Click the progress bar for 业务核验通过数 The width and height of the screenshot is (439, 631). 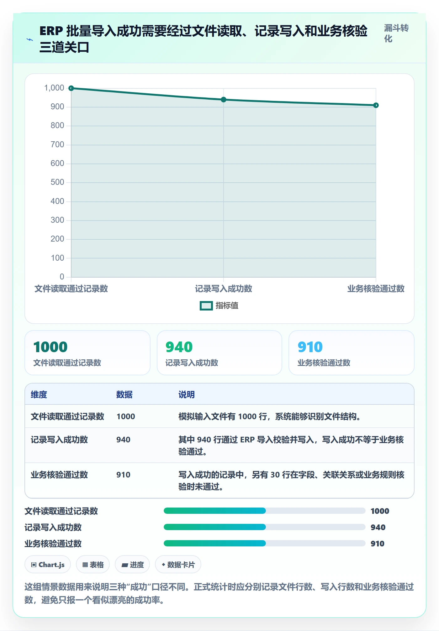pos(264,544)
